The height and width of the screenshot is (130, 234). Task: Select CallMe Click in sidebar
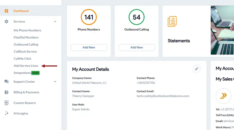click(22, 58)
